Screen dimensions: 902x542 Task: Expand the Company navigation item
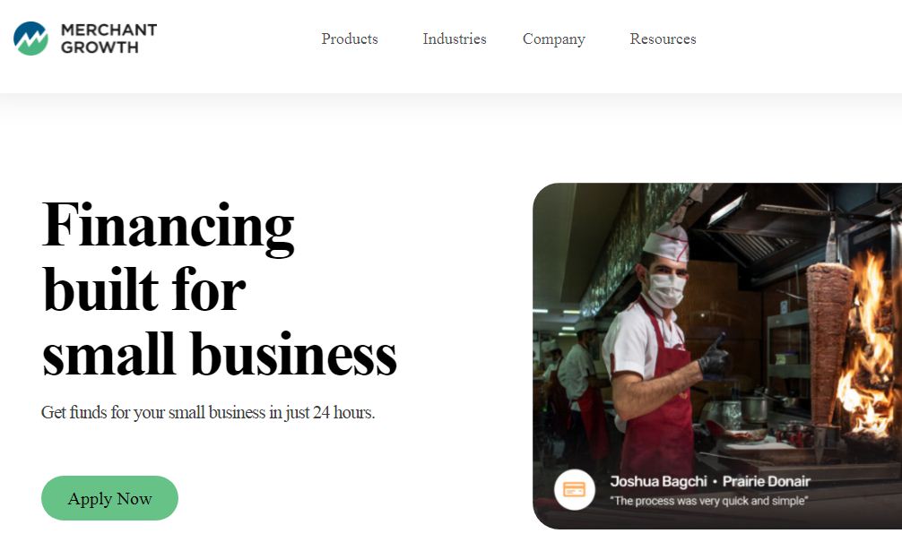tap(553, 39)
